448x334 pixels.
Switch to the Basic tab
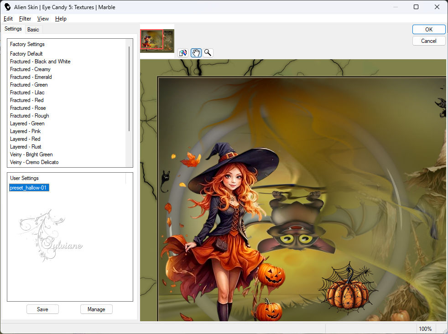coord(33,30)
